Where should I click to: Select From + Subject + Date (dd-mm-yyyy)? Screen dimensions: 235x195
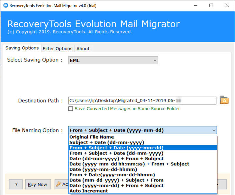pyautogui.click(x=142, y=153)
